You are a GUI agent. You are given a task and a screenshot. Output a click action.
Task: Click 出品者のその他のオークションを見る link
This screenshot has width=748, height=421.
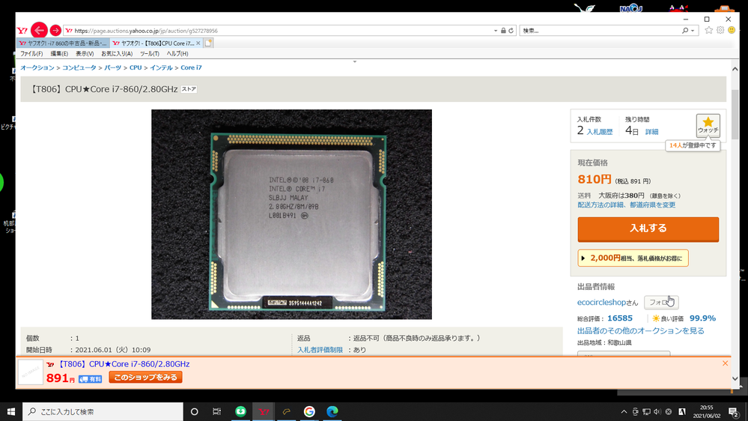pyautogui.click(x=641, y=331)
